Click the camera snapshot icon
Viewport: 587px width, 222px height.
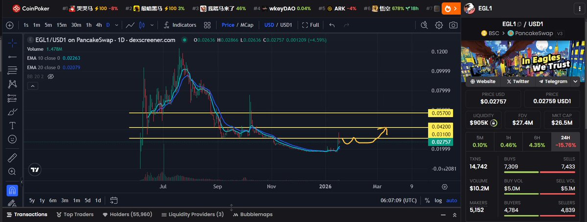pos(453,25)
